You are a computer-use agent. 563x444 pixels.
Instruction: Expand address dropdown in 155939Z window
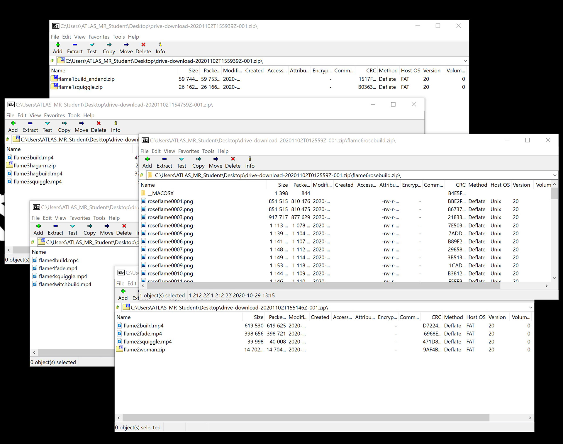pos(465,61)
